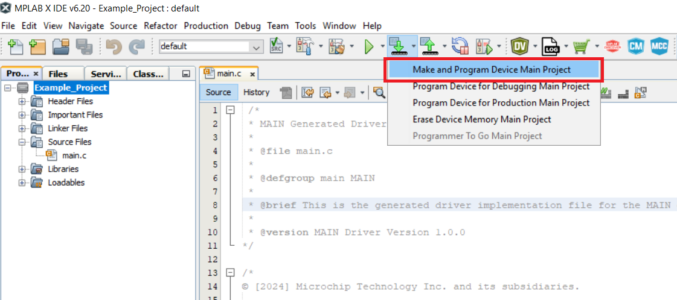The image size is (677, 300).
Task: Click the Clean and Build broom icon
Action: coord(337,46)
